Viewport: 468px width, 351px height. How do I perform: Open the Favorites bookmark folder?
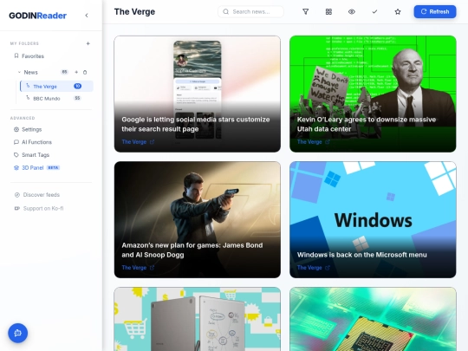29,56
